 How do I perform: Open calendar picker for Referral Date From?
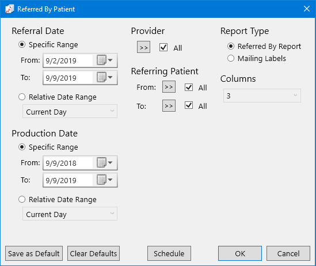click(105, 60)
